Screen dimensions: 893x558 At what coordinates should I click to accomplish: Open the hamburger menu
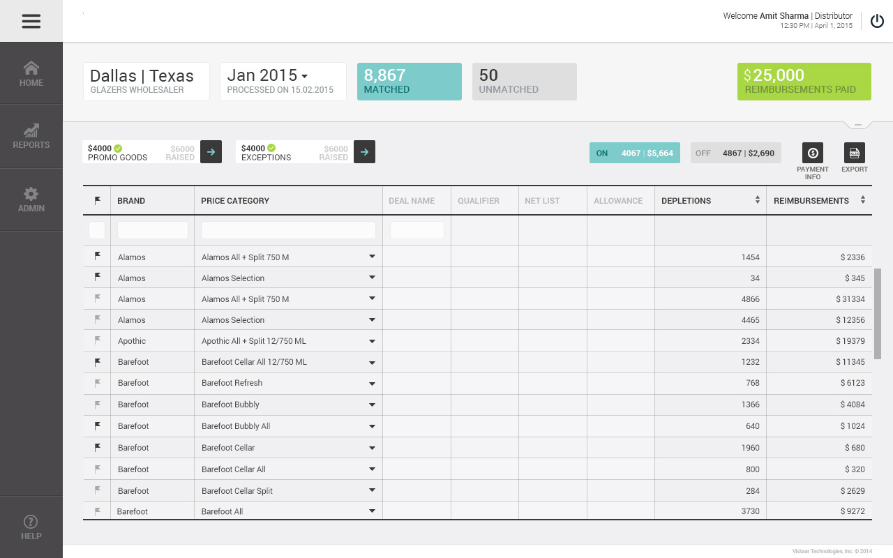point(31,21)
